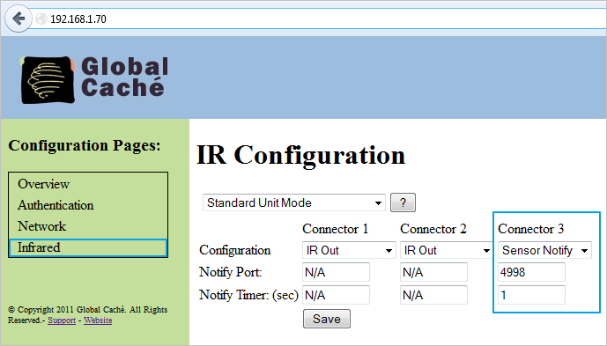Screen dimensions: 607x346
Task: Click Connector 2 Notify Timer field
Action: tap(433, 295)
